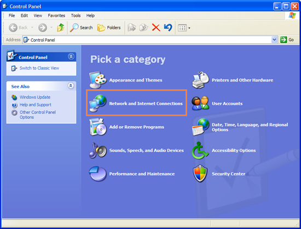Click the blue Undo arrow toolbar icon

pos(168,27)
